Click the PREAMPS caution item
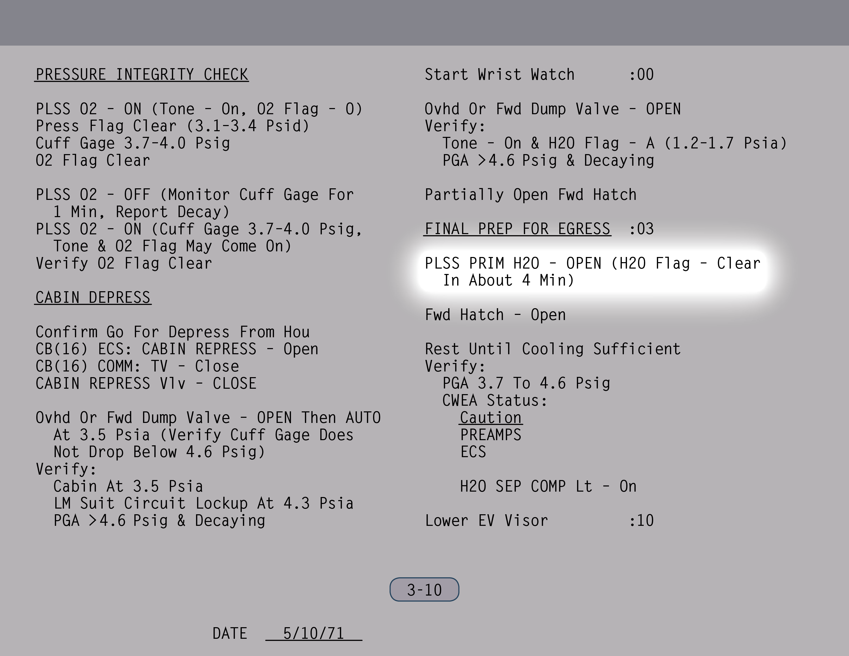This screenshot has width=849, height=656. [x=491, y=435]
